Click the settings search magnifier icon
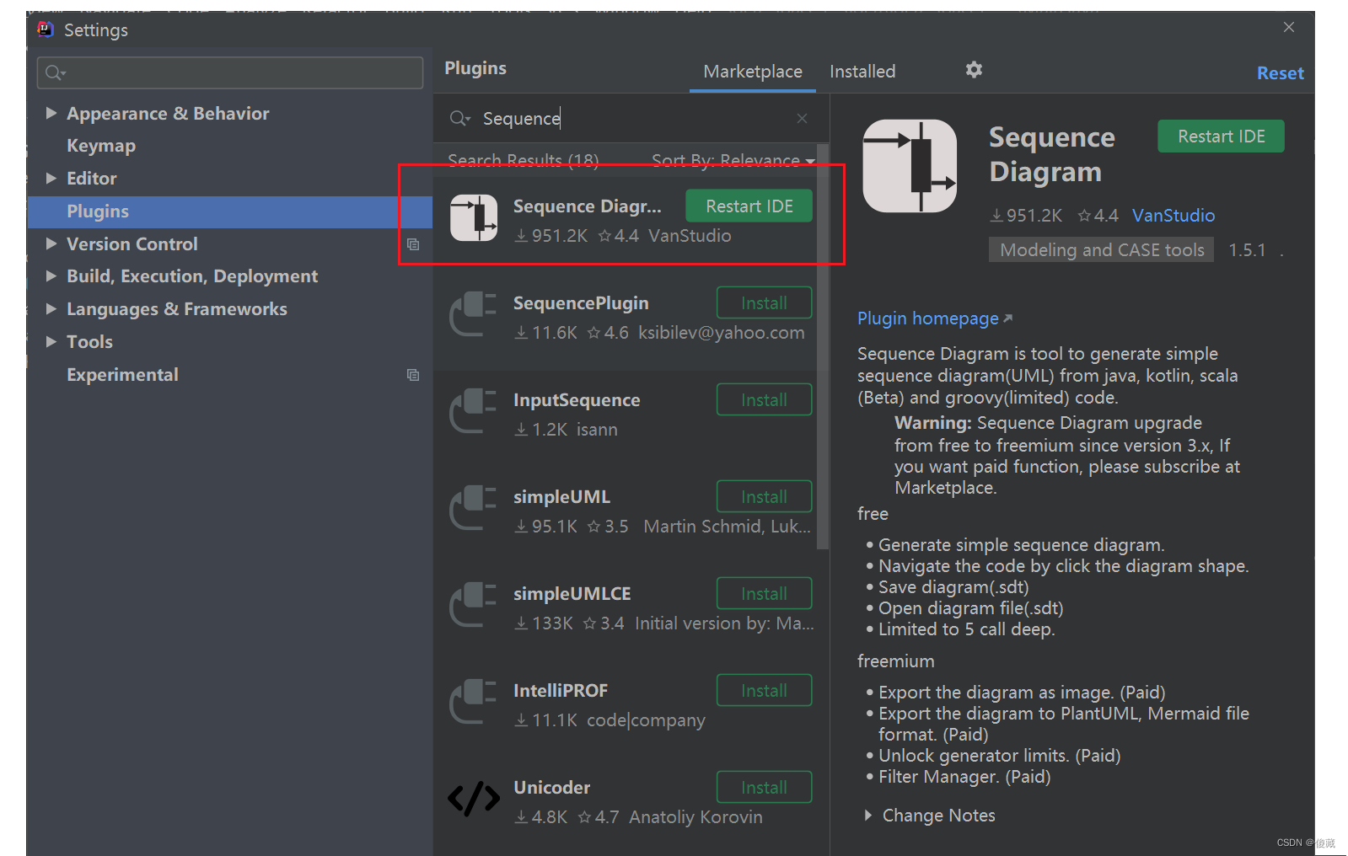 pyautogui.click(x=55, y=73)
